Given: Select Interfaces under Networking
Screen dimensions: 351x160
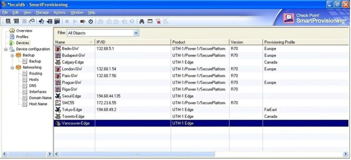Looking at the screenshot, I should 38,92.
